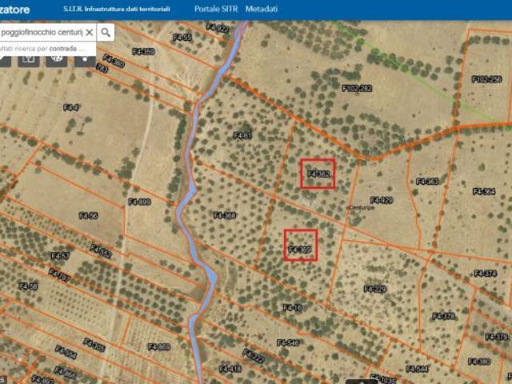Click the globe-shaped toolbar icon below search
512x384 pixels.
(x=57, y=58)
